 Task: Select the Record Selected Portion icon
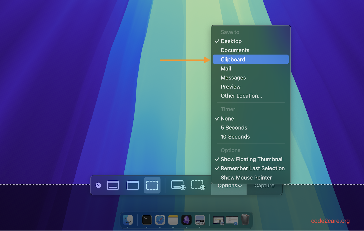click(198, 185)
